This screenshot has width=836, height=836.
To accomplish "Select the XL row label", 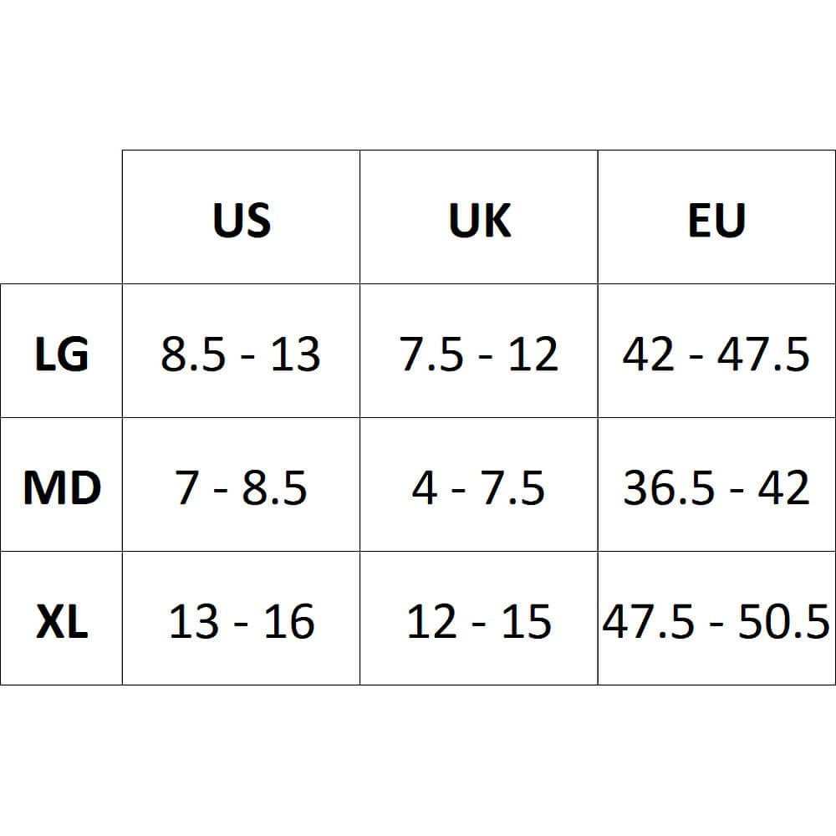I will pyautogui.click(x=61, y=622).
